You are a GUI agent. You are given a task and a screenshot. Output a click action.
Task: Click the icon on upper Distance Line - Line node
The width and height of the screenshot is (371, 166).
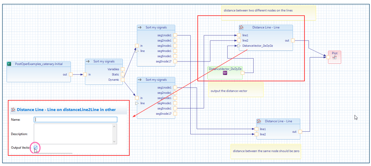[x=241, y=28]
